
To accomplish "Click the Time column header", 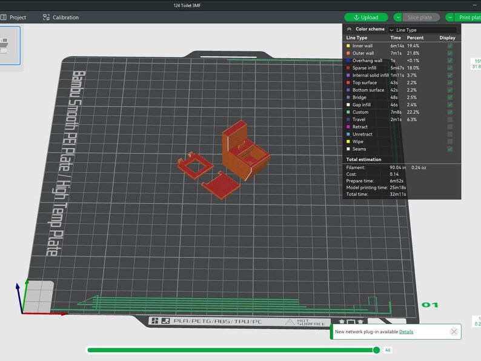I will pos(396,38).
